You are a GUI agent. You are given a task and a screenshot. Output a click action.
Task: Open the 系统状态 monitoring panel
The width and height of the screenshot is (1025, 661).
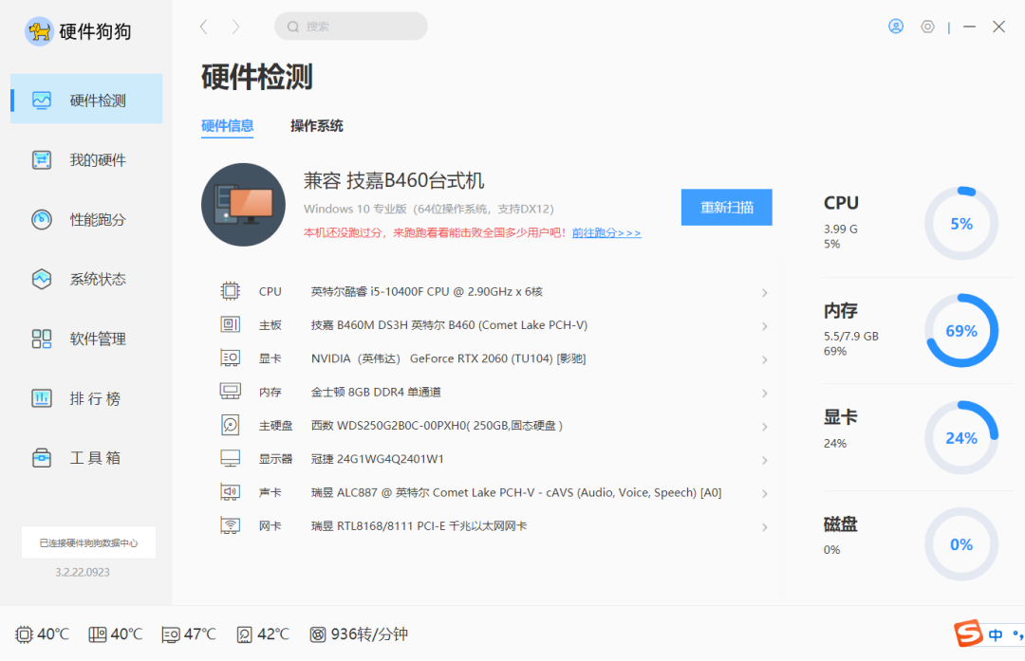coord(85,279)
